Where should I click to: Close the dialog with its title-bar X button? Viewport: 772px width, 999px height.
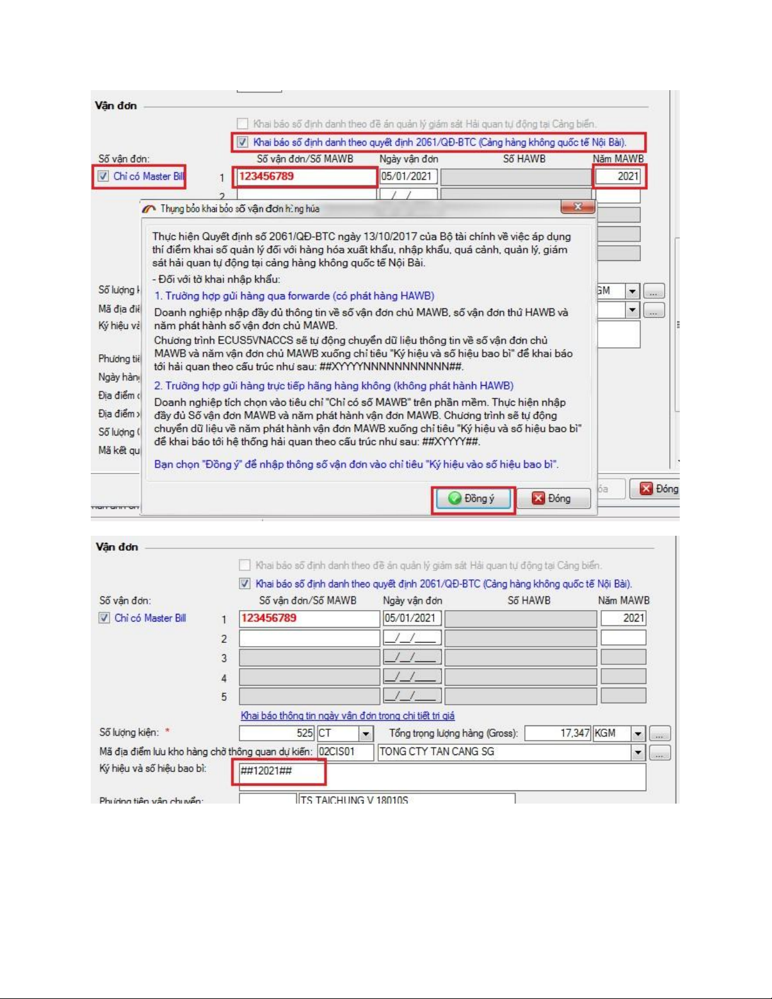point(577,207)
